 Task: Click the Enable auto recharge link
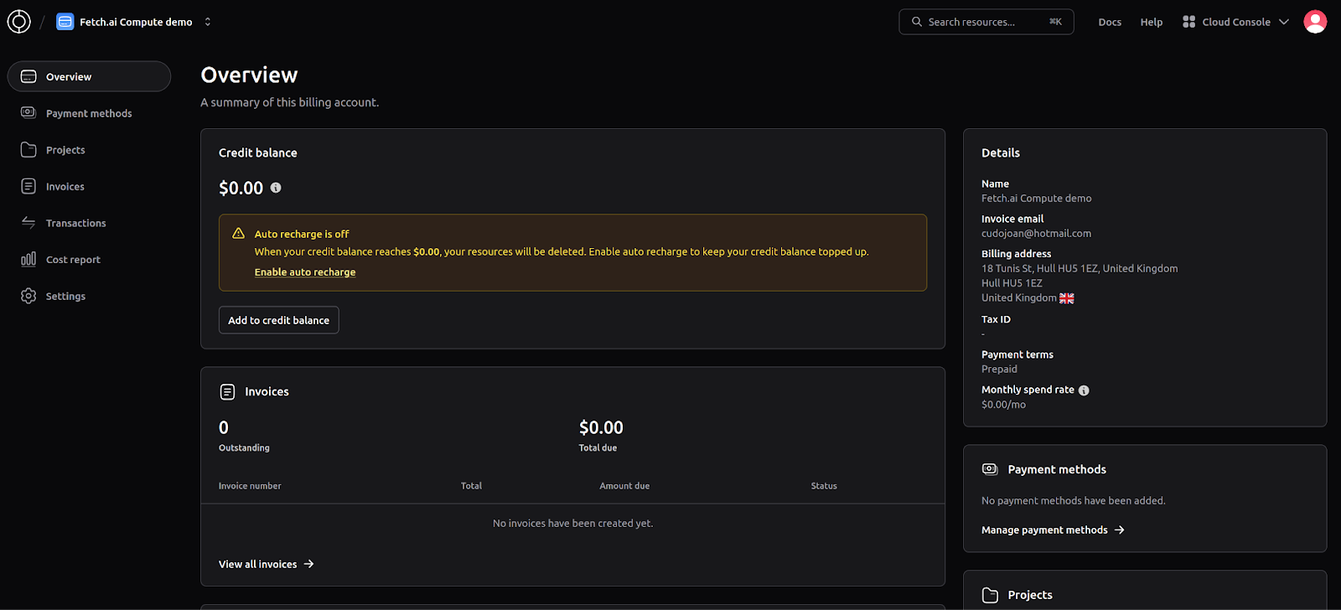[305, 272]
